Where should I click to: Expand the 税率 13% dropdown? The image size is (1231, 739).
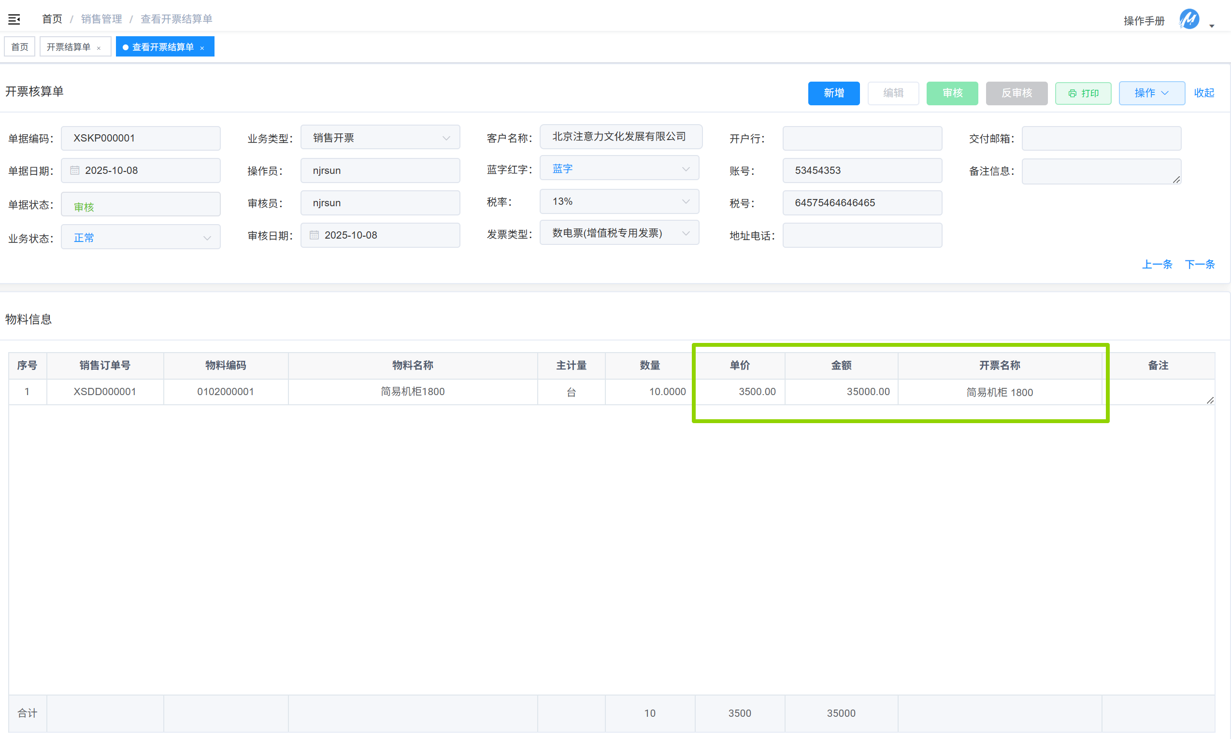pyautogui.click(x=685, y=201)
